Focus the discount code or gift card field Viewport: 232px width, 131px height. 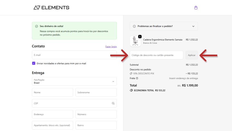coord(156,55)
